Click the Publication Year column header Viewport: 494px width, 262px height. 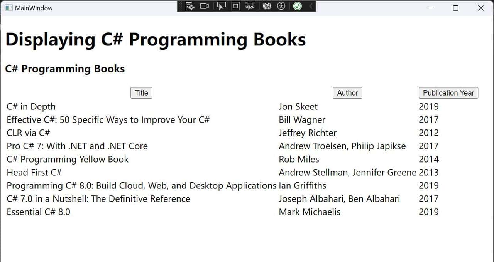448,93
